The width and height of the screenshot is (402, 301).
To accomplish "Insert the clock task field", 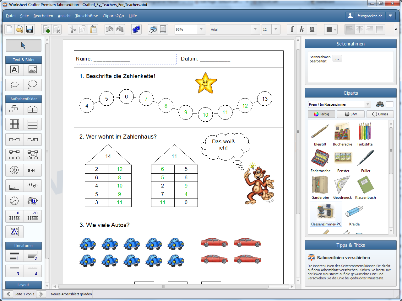I will click(x=14, y=201).
